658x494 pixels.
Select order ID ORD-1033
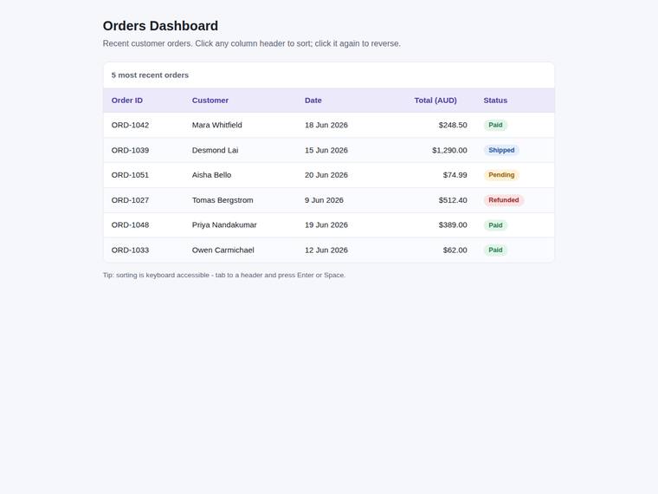coord(130,250)
